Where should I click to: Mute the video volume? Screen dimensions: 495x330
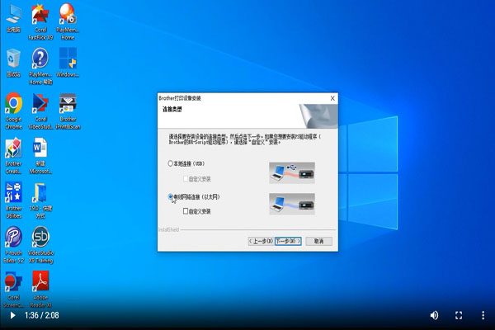(434, 315)
